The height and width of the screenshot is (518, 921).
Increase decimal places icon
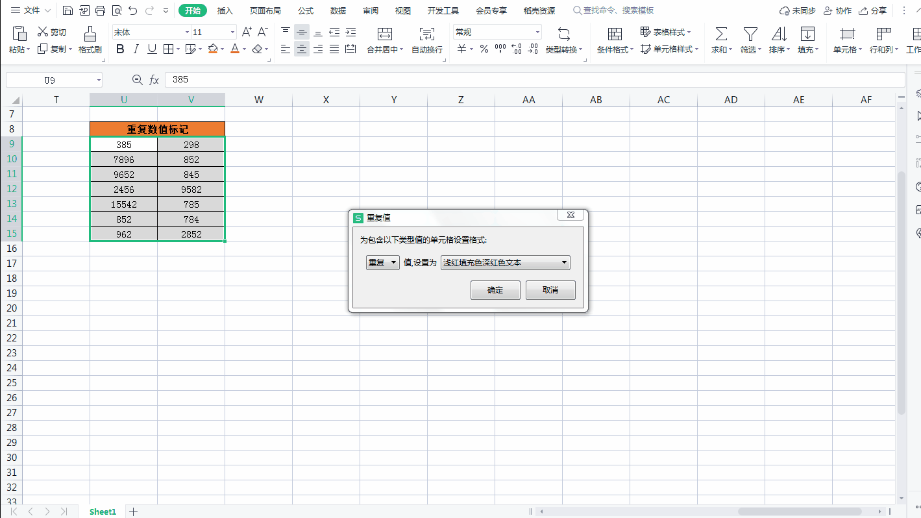coord(517,49)
